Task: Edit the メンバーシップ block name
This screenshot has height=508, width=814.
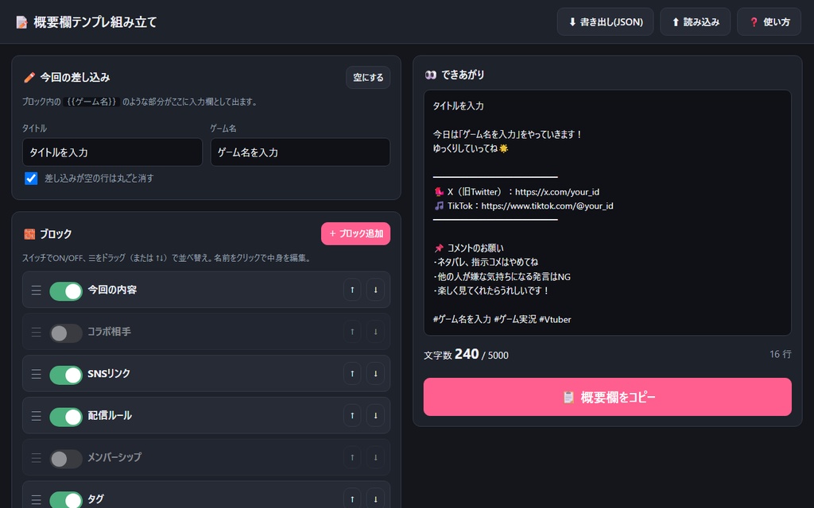Action: pyautogui.click(x=114, y=458)
